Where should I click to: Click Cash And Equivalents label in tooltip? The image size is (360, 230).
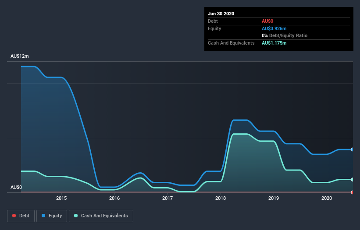click(231, 43)
